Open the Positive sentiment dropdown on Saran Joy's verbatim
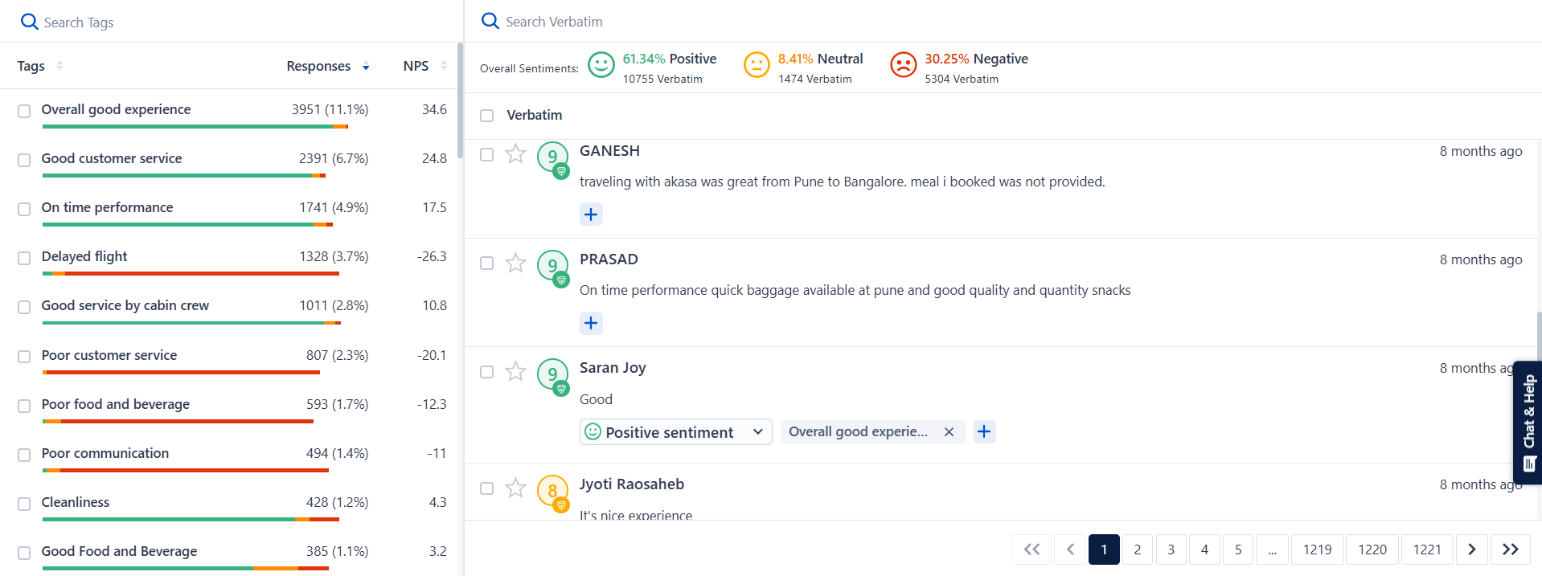The width and height of the screenshot is (1542, 576). point(755,431)
